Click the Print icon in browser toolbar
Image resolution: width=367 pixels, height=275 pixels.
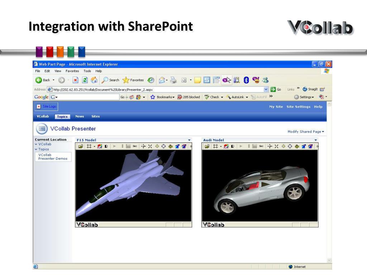point(173,80)
